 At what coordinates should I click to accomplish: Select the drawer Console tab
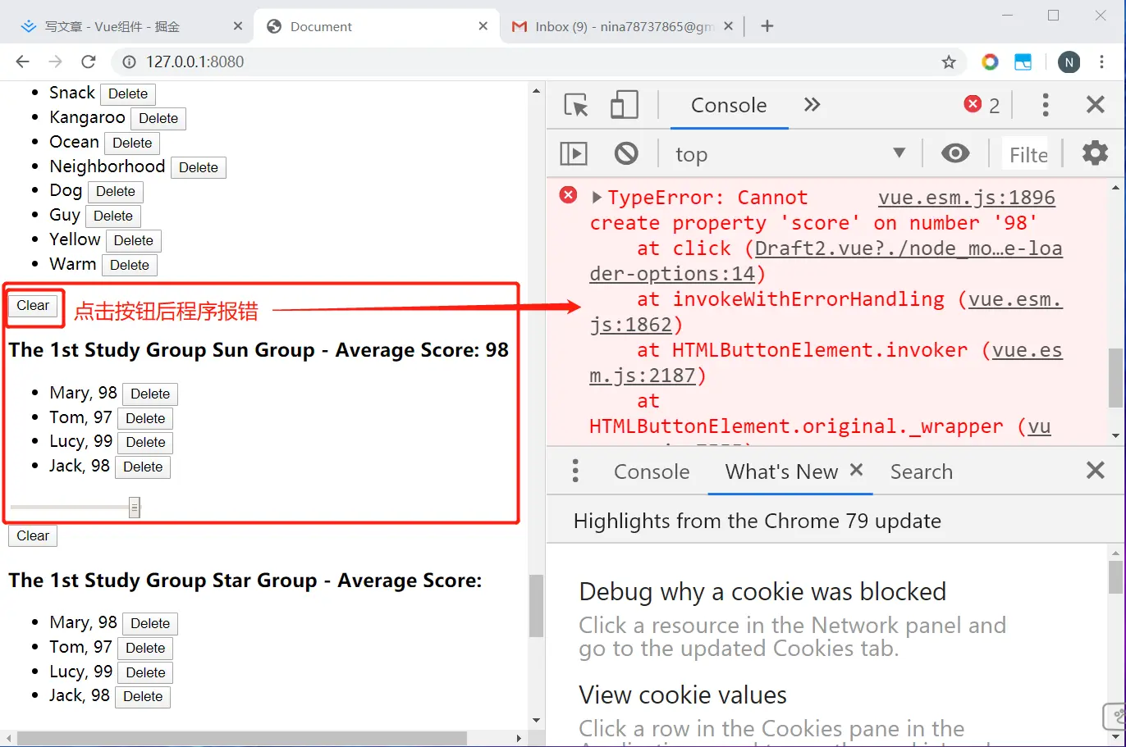click(x=652, y=471)
